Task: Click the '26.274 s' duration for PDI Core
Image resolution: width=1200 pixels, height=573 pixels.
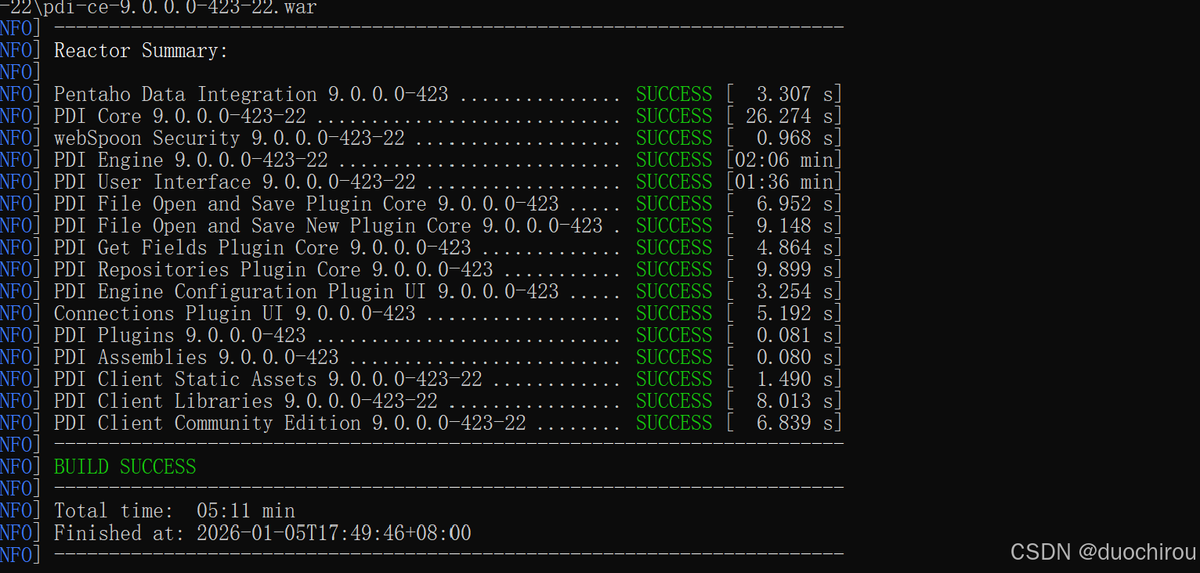Action: [x=790, y=117]
